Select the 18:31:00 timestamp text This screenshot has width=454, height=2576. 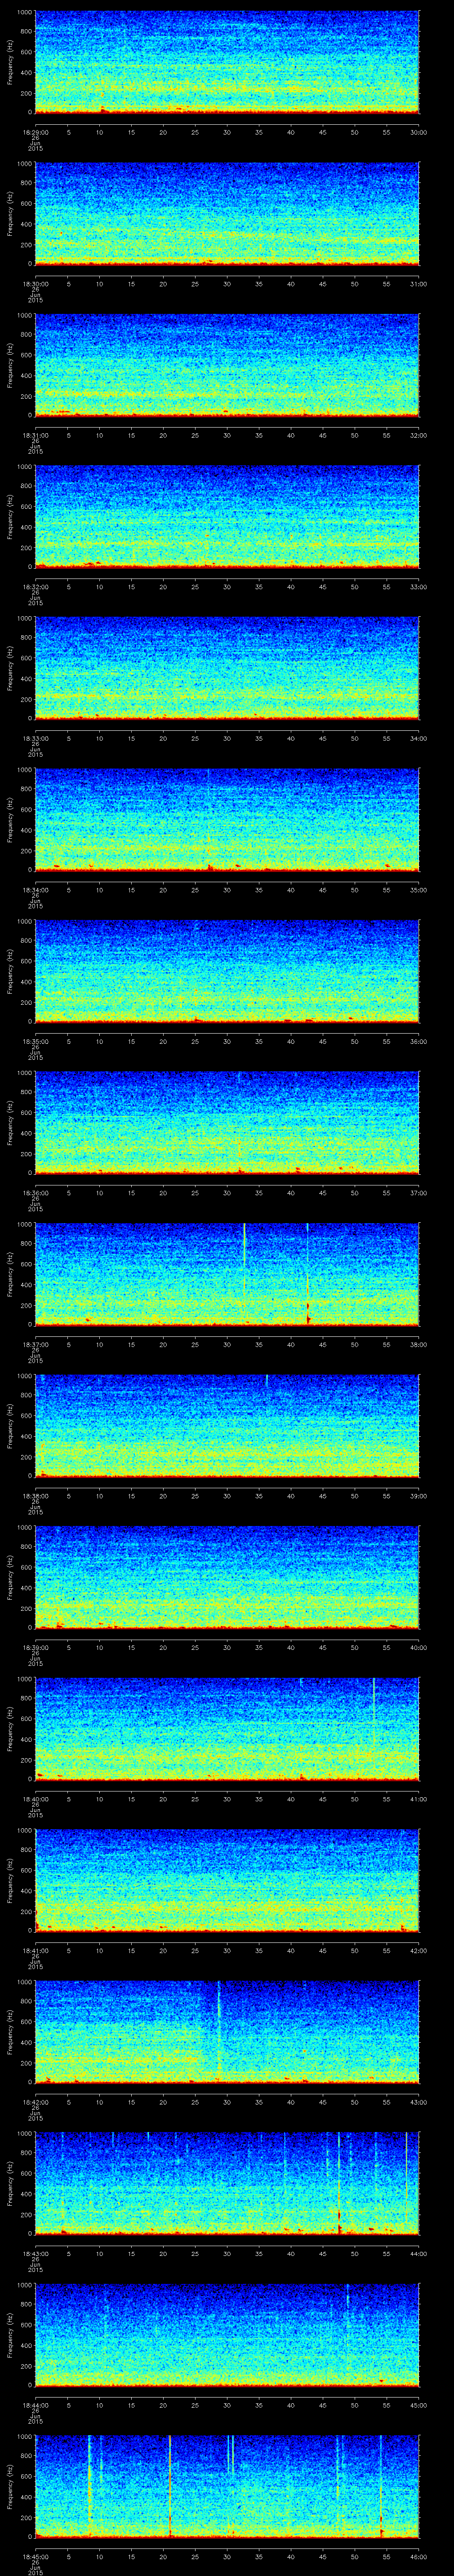click(x=36, y=435)
